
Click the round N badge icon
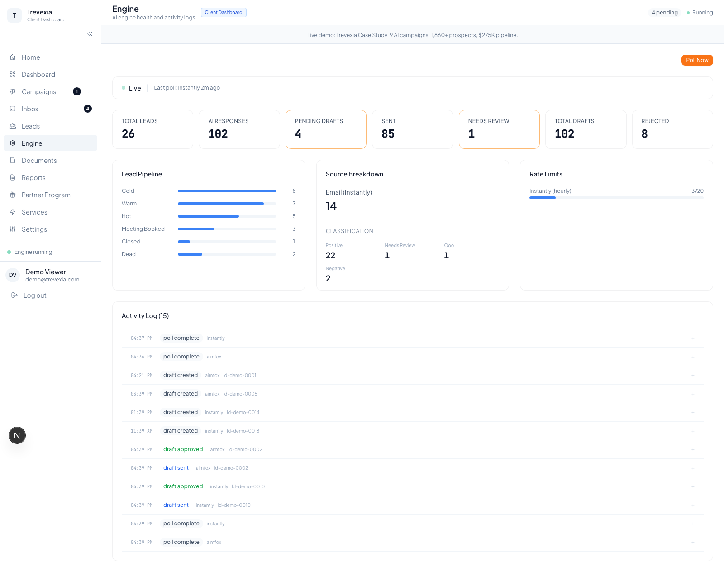click(17, 435)
